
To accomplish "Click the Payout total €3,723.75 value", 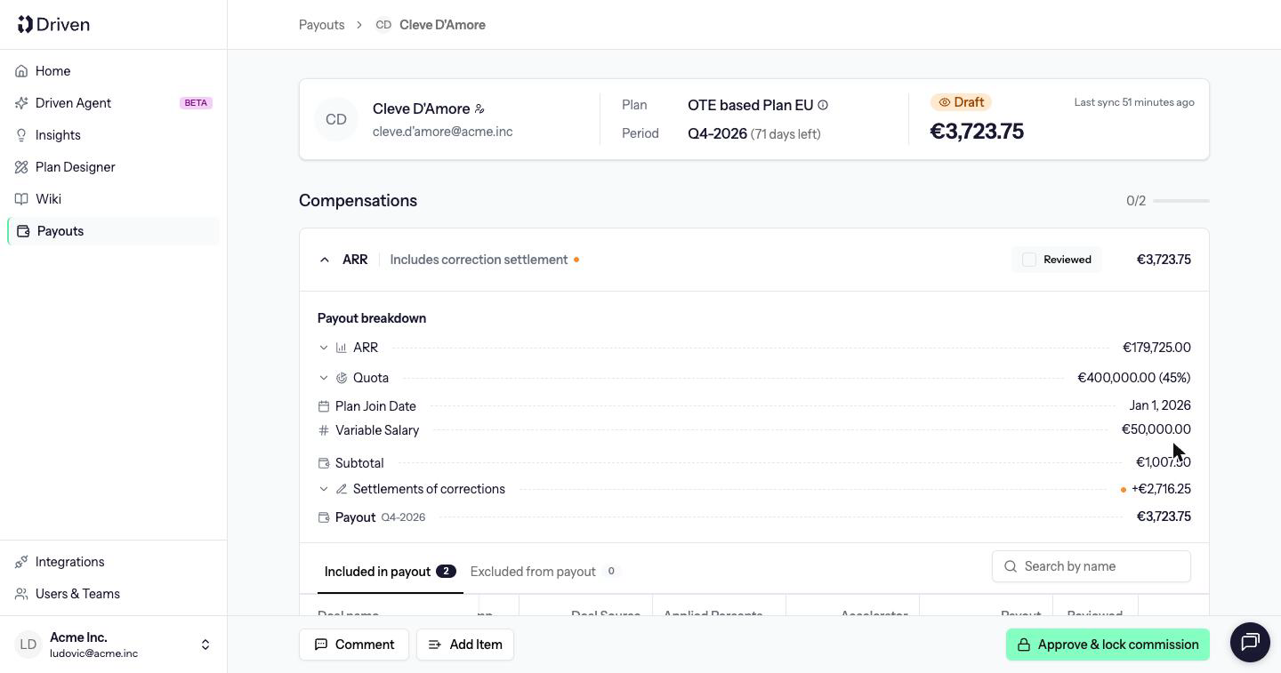I will (1164, 517).
